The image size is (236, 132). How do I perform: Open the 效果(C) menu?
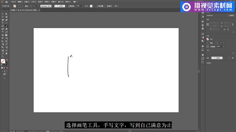47,2
